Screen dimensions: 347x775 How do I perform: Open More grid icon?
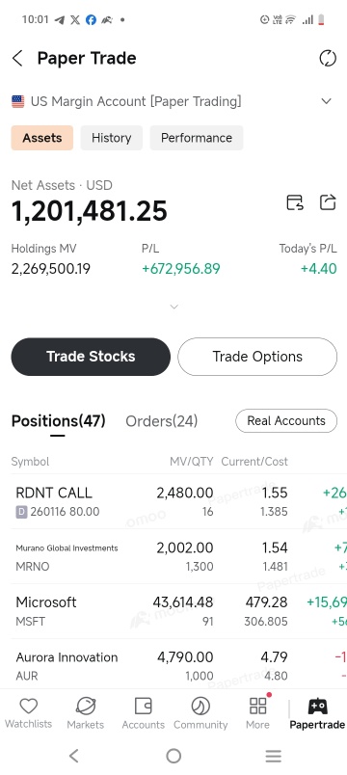pos(258,707)
